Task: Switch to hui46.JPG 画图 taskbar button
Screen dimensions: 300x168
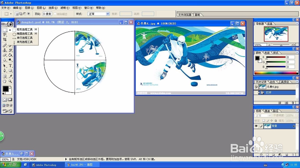Action: (x=82, y=165)
